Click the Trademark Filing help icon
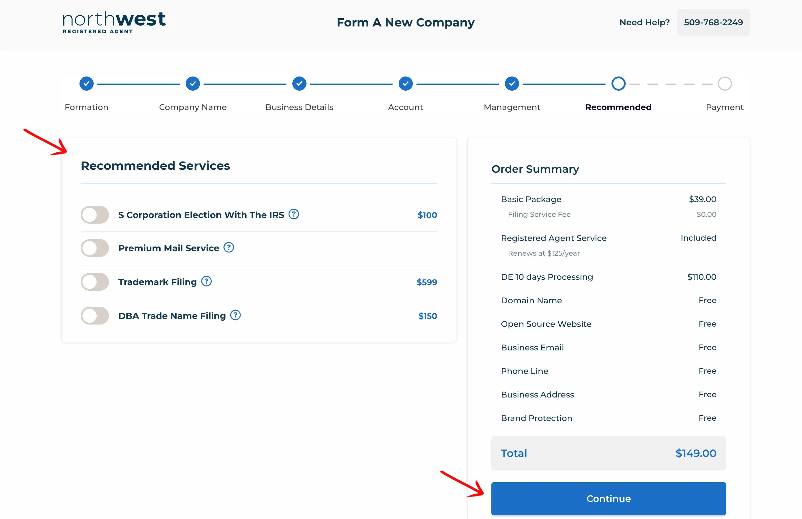Screen dimensions: 802x519 pyautogui.click(x=206, y=281)
